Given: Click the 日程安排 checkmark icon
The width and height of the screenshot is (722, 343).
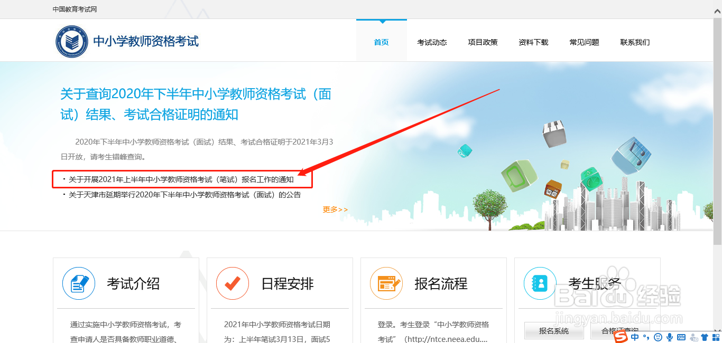Looking at the screenshot, I should [233, 283].
